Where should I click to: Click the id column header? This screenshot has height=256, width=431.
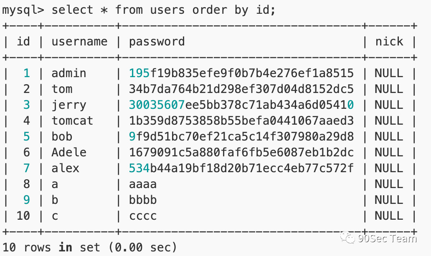(x=23, y=41)
